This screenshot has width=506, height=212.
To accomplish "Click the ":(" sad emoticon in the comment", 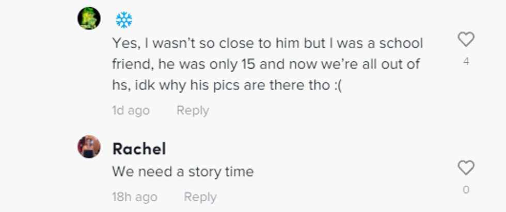I will [x=338, y=85].
